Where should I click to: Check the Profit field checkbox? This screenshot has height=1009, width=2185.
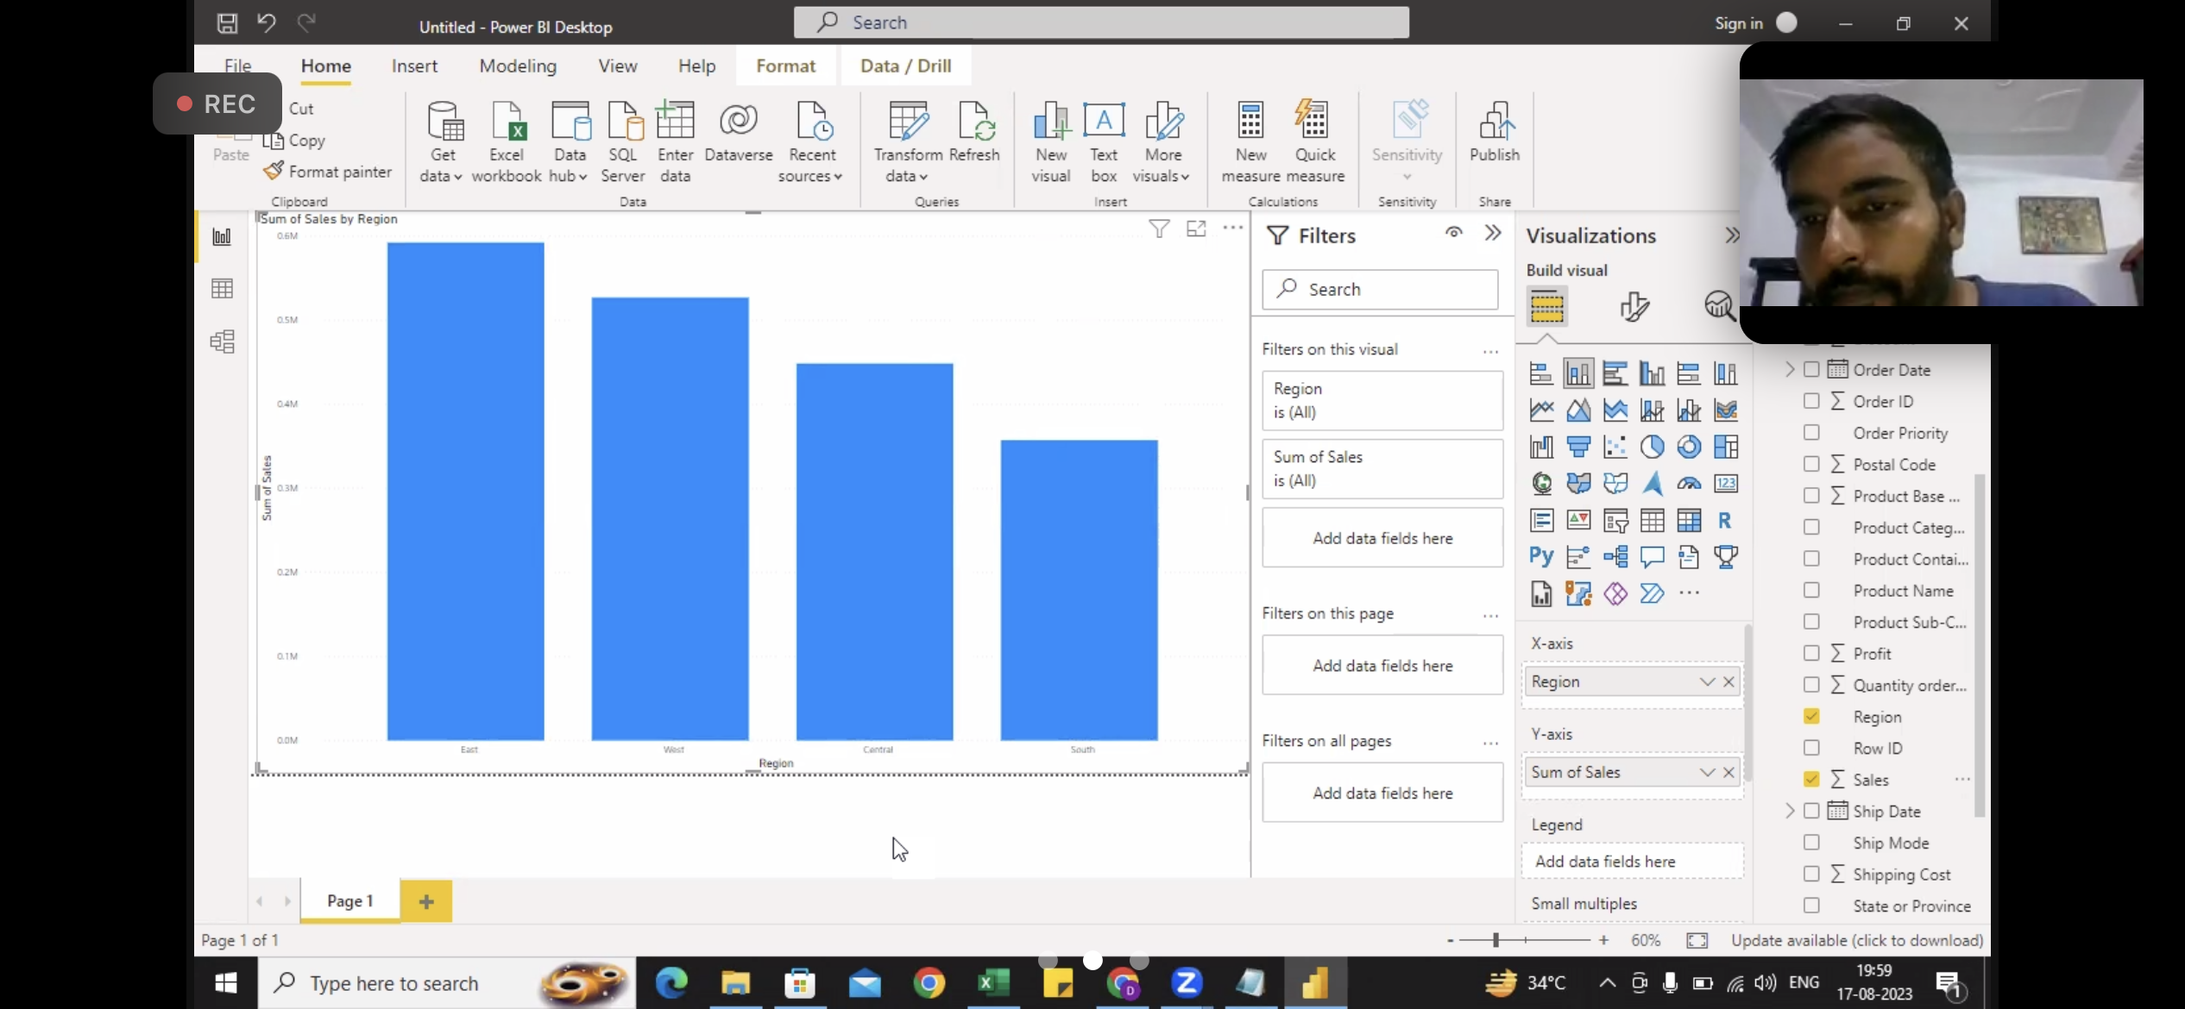tap(1811, 653)
